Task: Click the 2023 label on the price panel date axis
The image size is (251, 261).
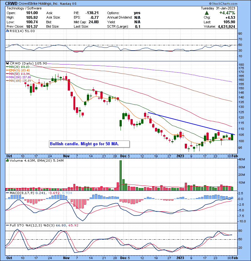Action: pos(180,156)
